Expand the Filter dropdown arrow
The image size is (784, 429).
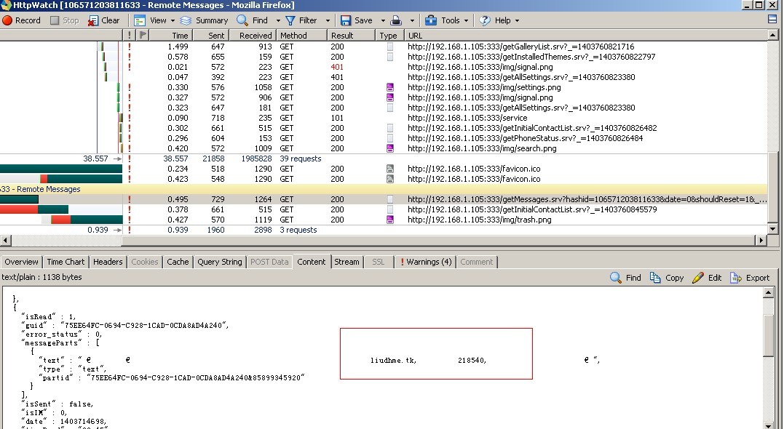(x=328, y=20)
